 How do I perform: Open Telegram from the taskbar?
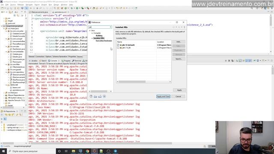tap(115, 151)
